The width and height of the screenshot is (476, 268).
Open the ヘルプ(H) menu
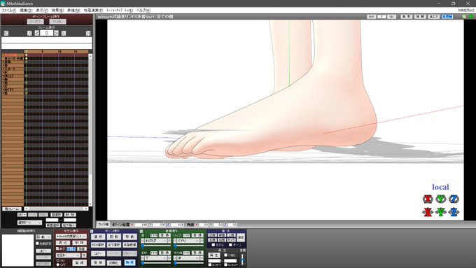click(143, 10)
